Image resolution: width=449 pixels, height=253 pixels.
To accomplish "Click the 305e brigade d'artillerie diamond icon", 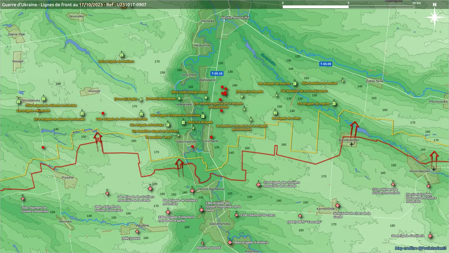I will pos(230,242).
